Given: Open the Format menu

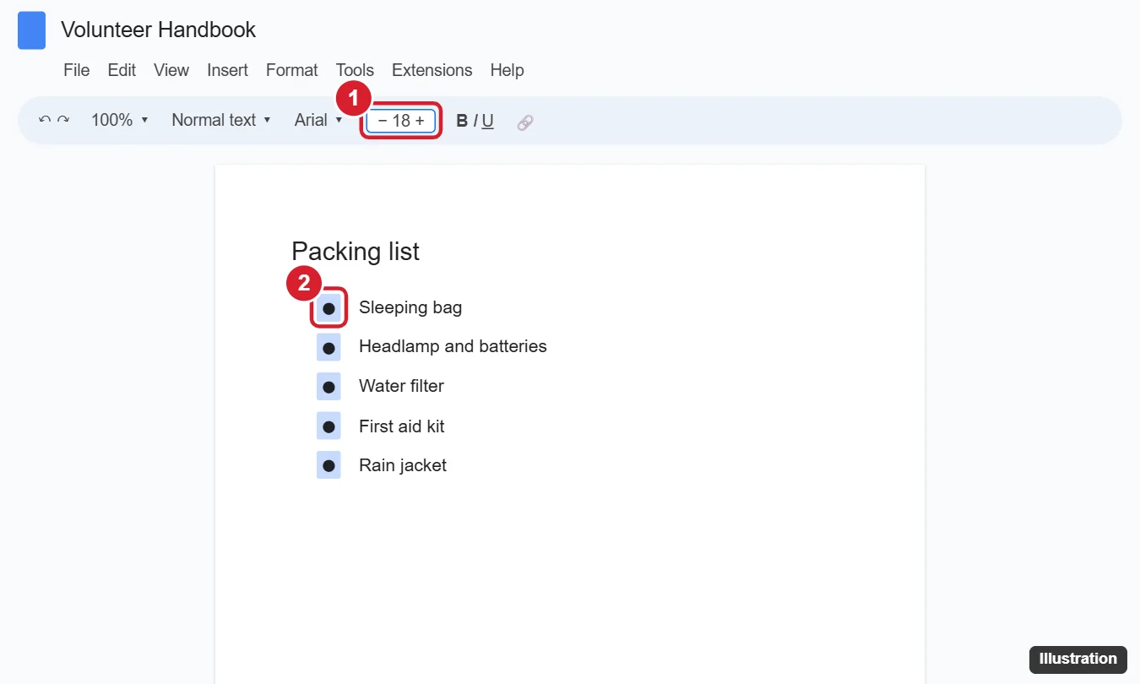Looking at the screenshot, I should pos(292,70).
